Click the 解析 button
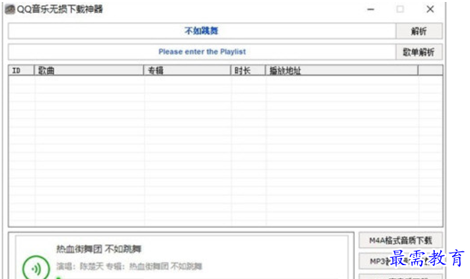This screenshot has height=279, width=470. [418, 31]
